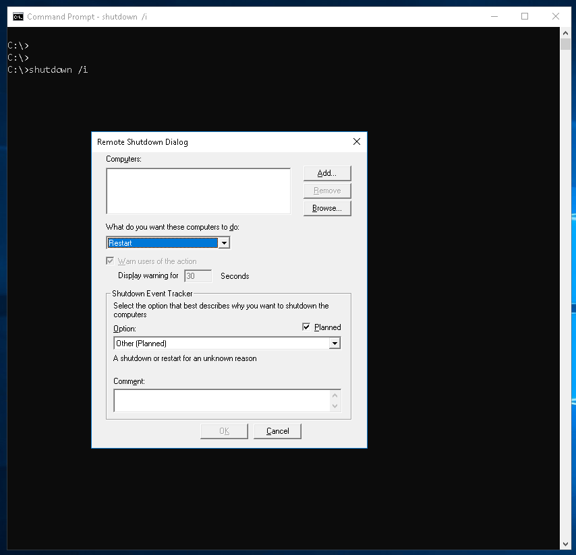This screenshot has width=576, height=555.
Task: Click the Browse... button
Action: 327,208
